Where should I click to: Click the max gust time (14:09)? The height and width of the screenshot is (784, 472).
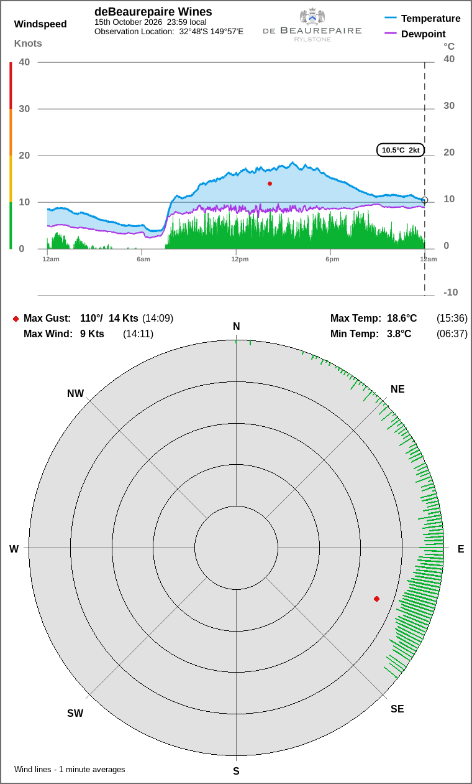[158, 319]
